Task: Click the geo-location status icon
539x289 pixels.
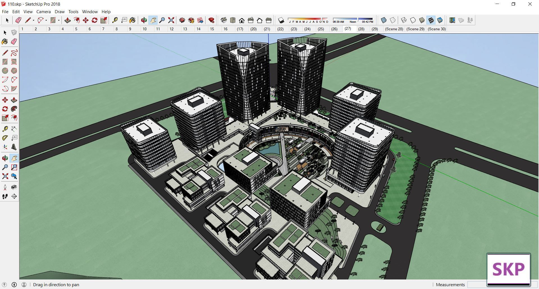Action: click(x=4, y=285)
